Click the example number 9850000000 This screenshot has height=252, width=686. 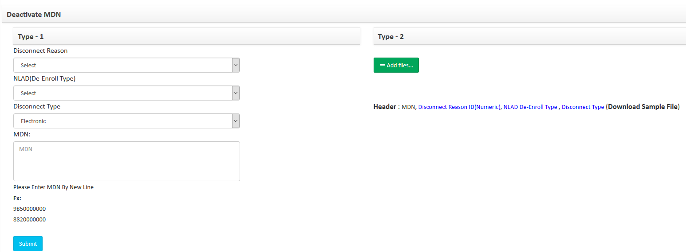30,209
